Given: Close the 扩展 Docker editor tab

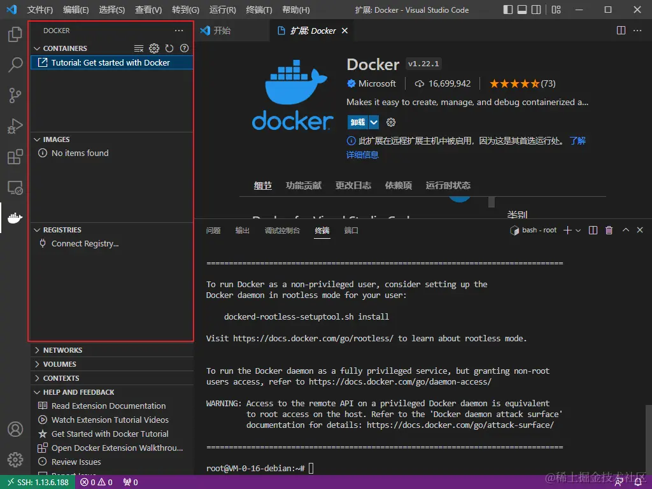Looking at the screenshot, I should point(344,31).
